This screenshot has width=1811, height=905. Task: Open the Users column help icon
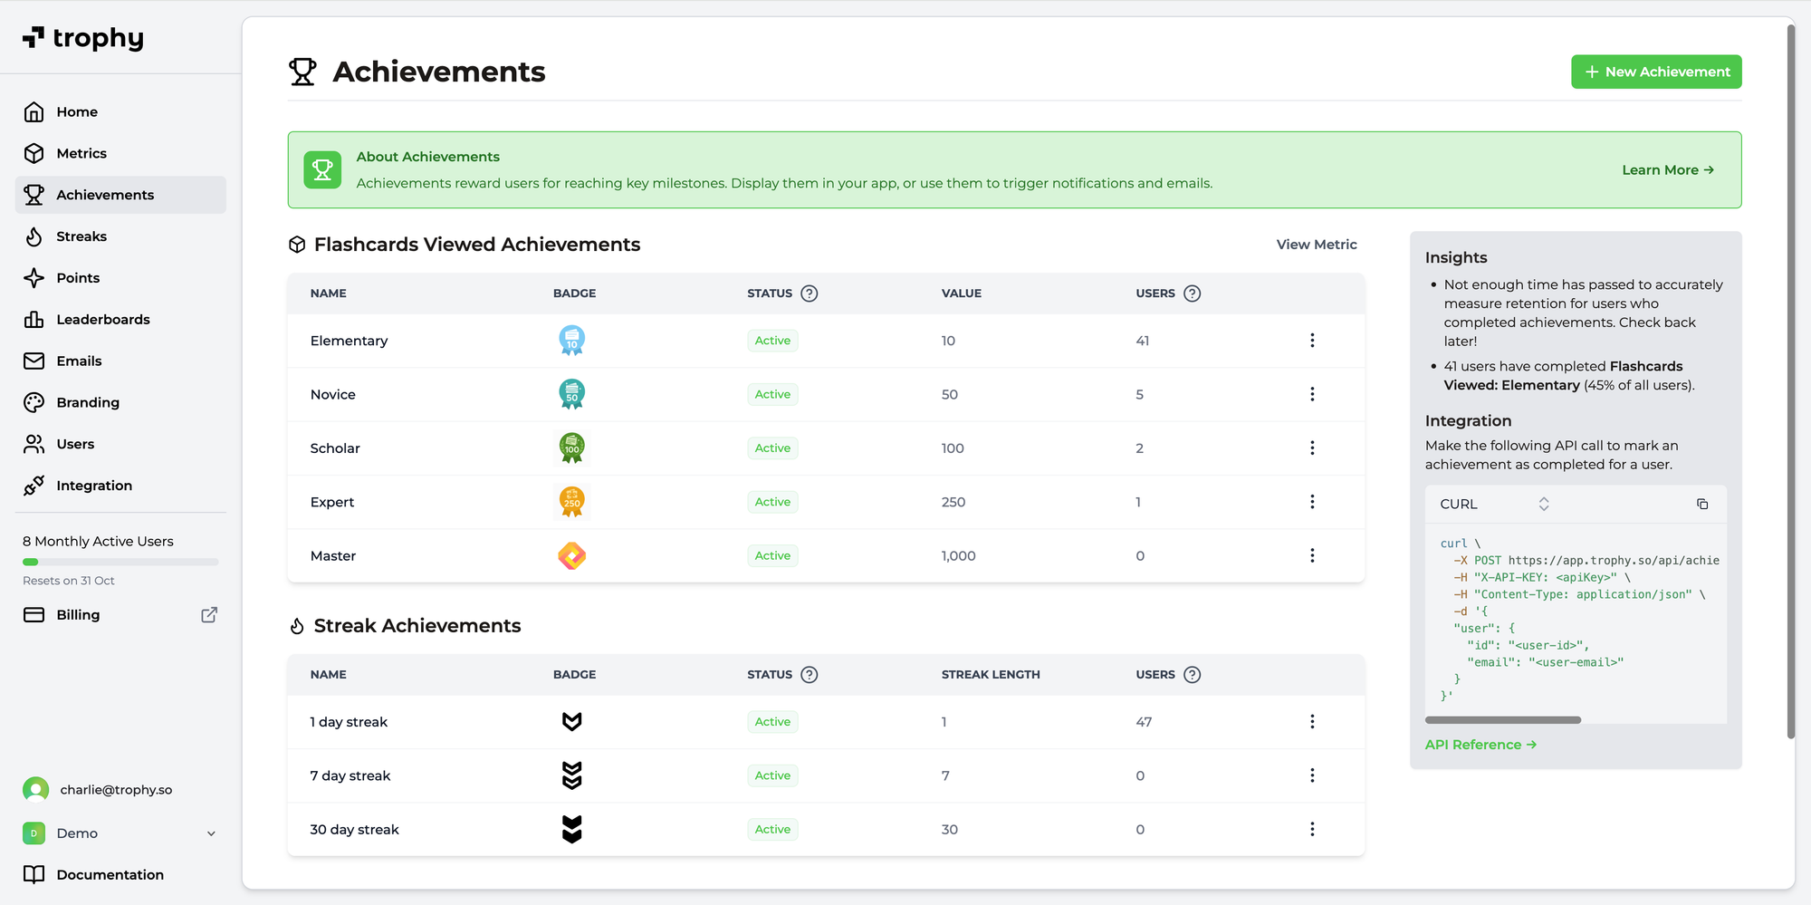coord(1193,293)
